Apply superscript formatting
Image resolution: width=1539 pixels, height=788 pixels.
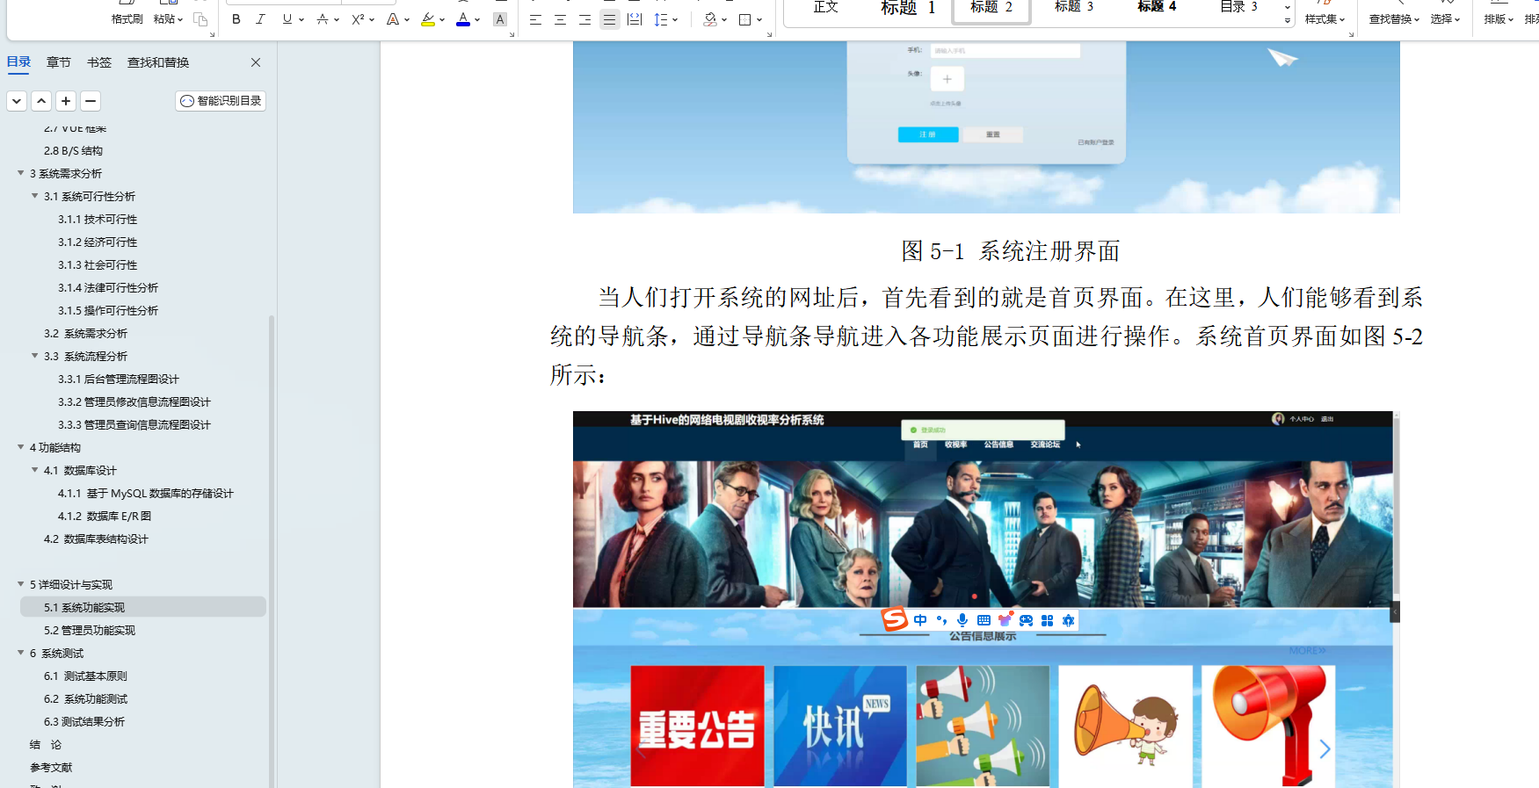(x=358, y=19)
